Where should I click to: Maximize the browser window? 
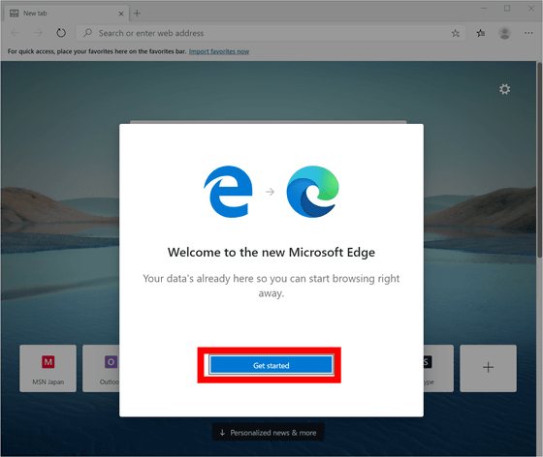click(x=507, y=9)
